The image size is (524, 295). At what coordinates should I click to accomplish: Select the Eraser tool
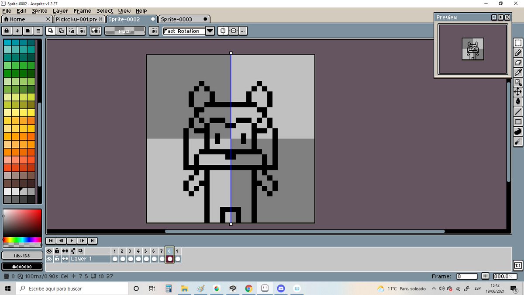click(x=518, y=62)
